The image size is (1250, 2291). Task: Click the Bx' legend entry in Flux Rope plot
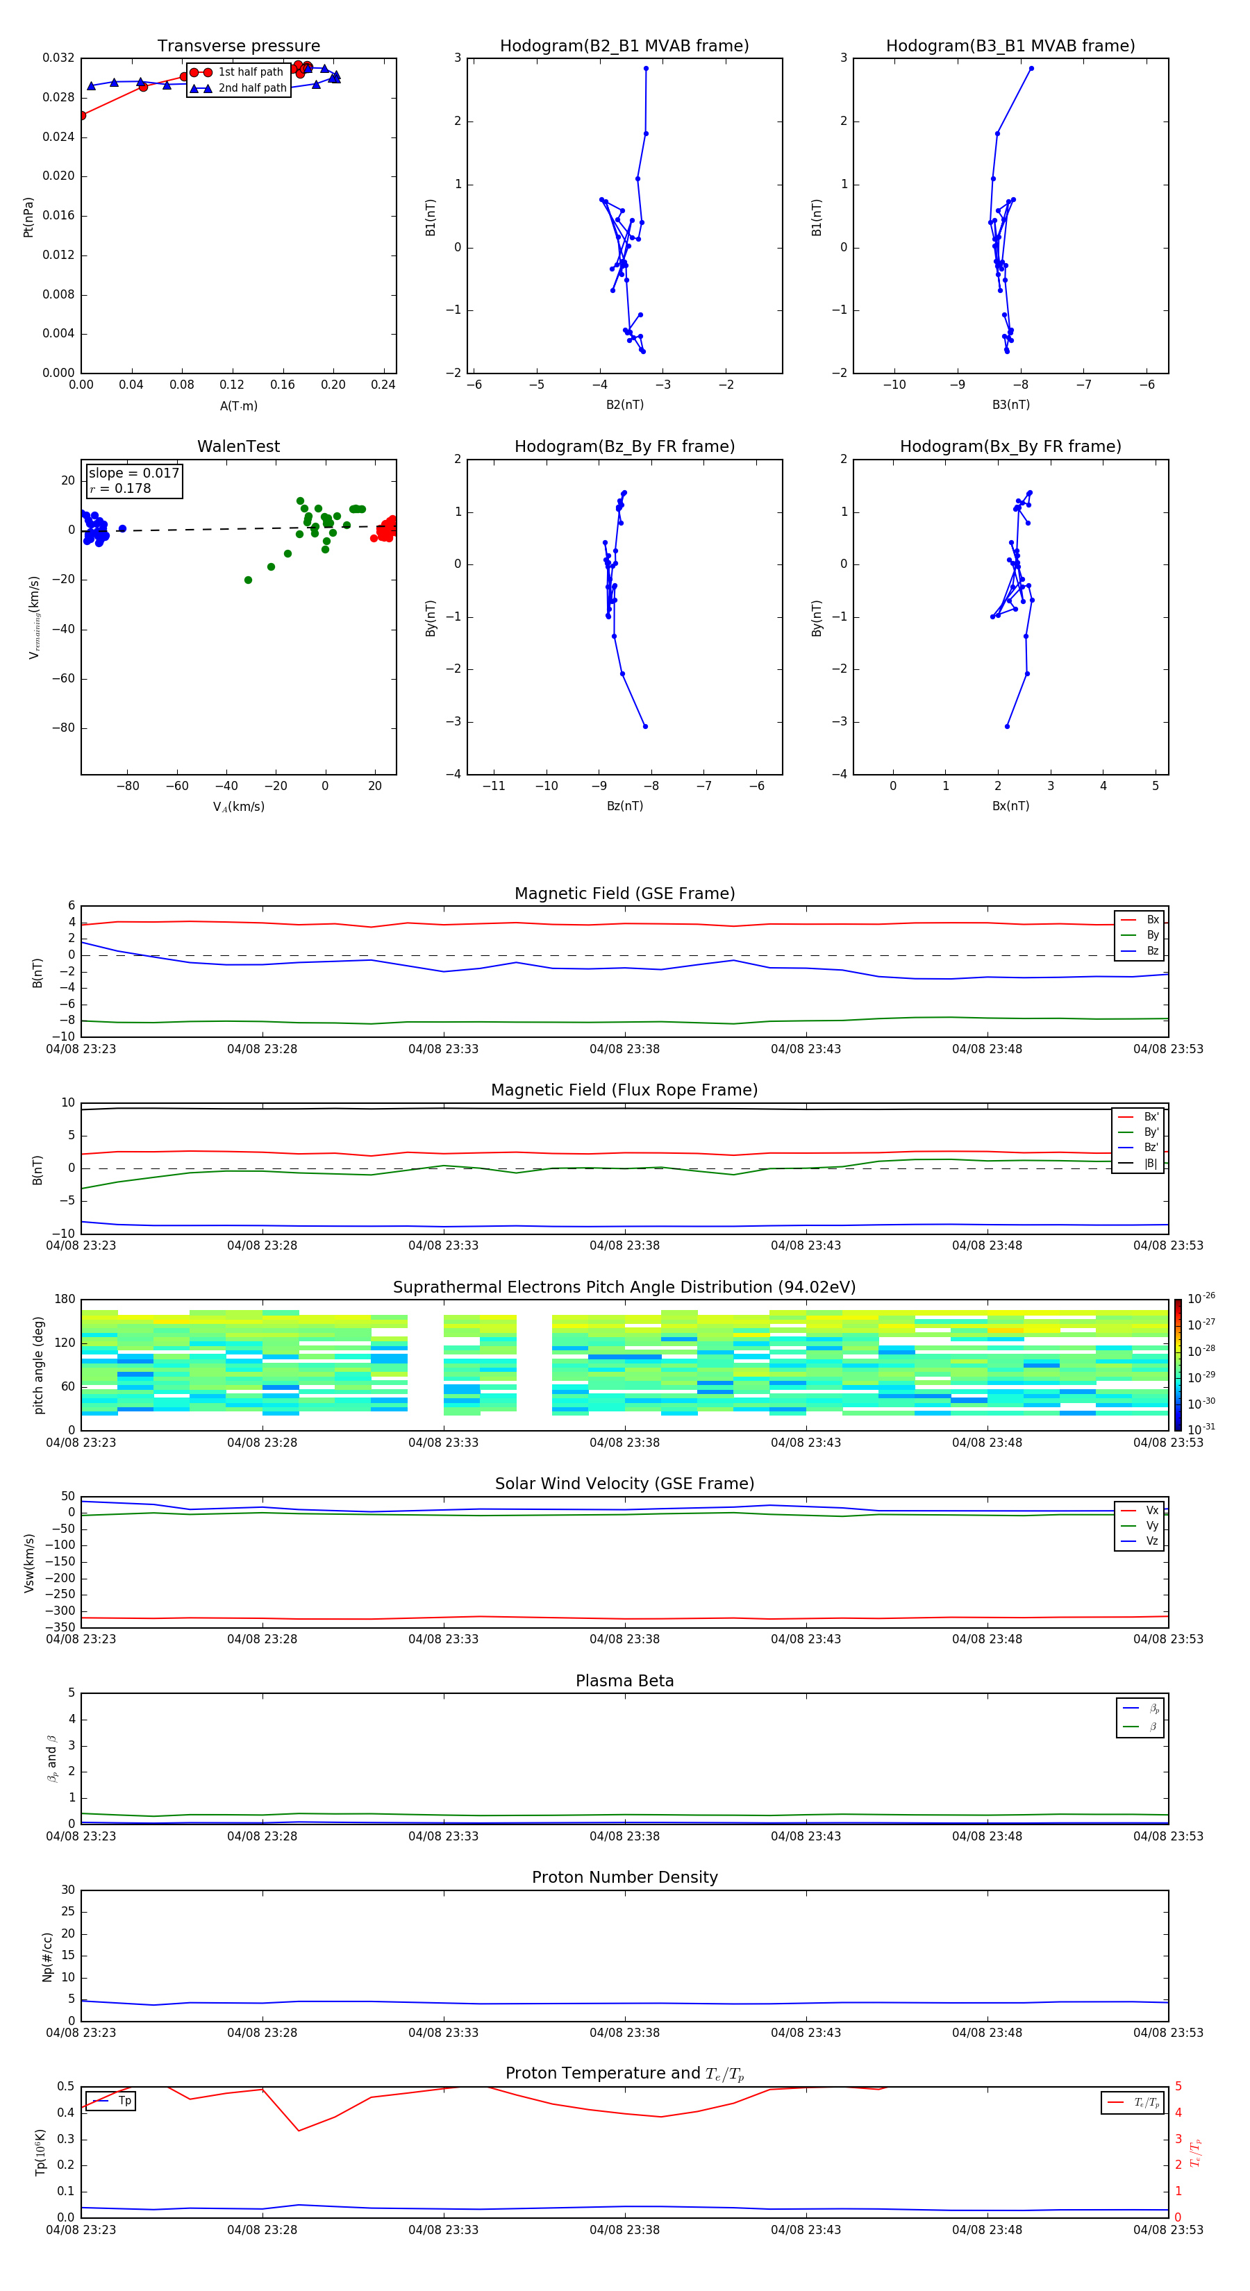[x=1138, y=1117]
